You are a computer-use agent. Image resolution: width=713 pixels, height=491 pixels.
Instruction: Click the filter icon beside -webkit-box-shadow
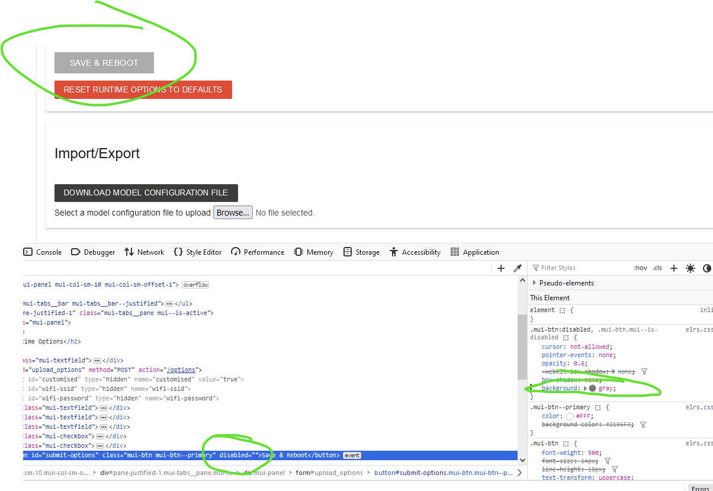[644, 371]
